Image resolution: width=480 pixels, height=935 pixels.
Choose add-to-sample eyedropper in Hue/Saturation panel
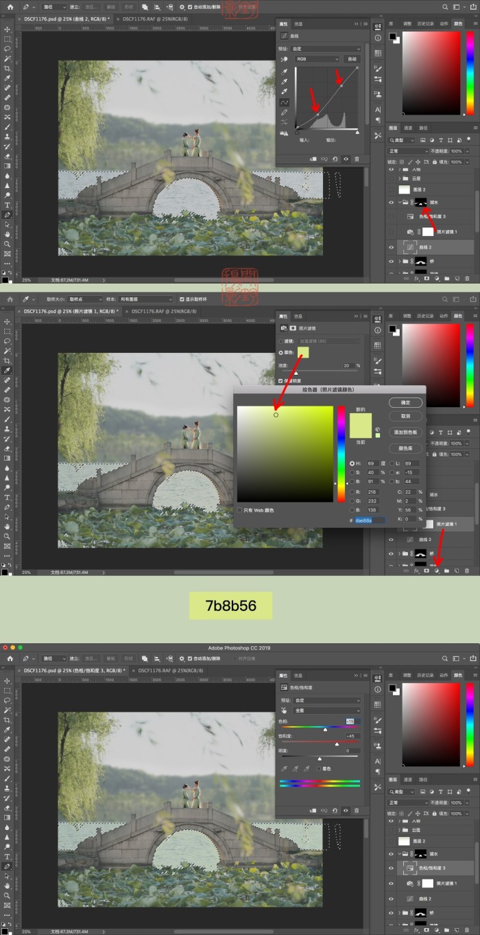click(296, 769)
